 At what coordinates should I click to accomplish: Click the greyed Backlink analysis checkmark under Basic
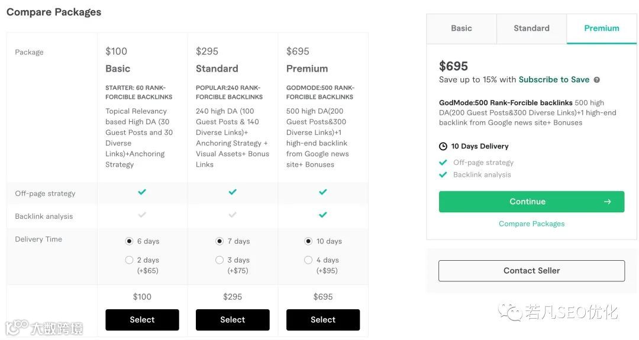coord(142,215)
